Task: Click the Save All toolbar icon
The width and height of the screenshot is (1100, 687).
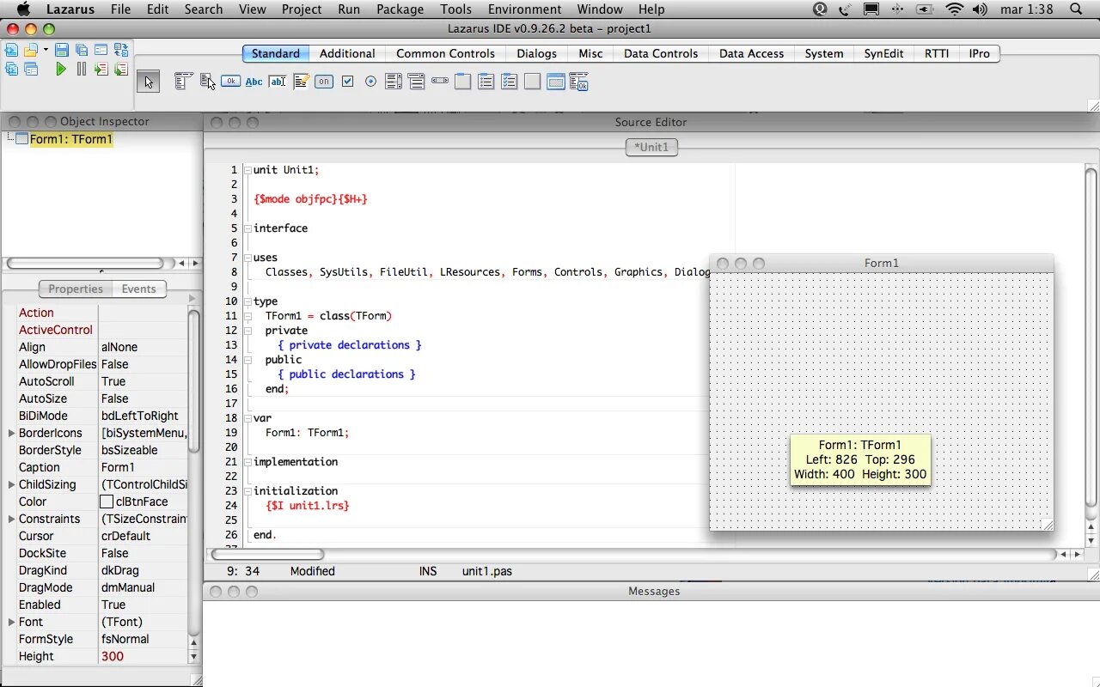Action: 82,50
